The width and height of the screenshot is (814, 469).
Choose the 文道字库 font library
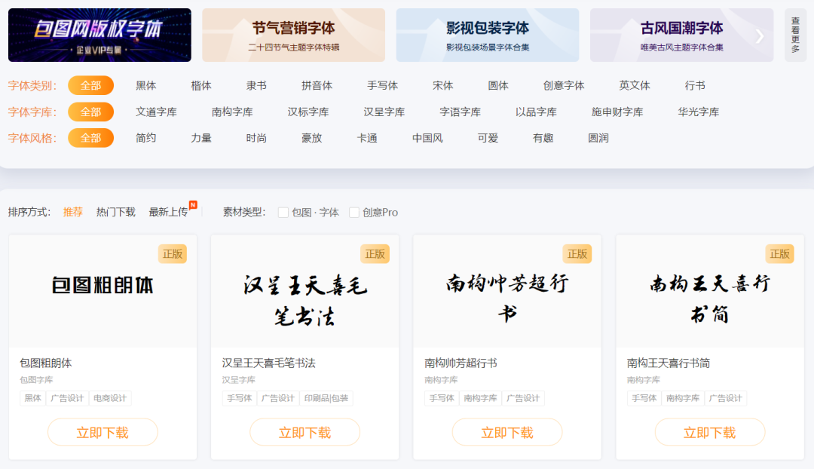(x=156, y=112)
